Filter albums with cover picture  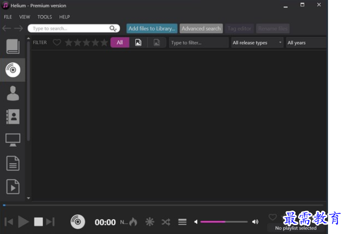[138, 42]
